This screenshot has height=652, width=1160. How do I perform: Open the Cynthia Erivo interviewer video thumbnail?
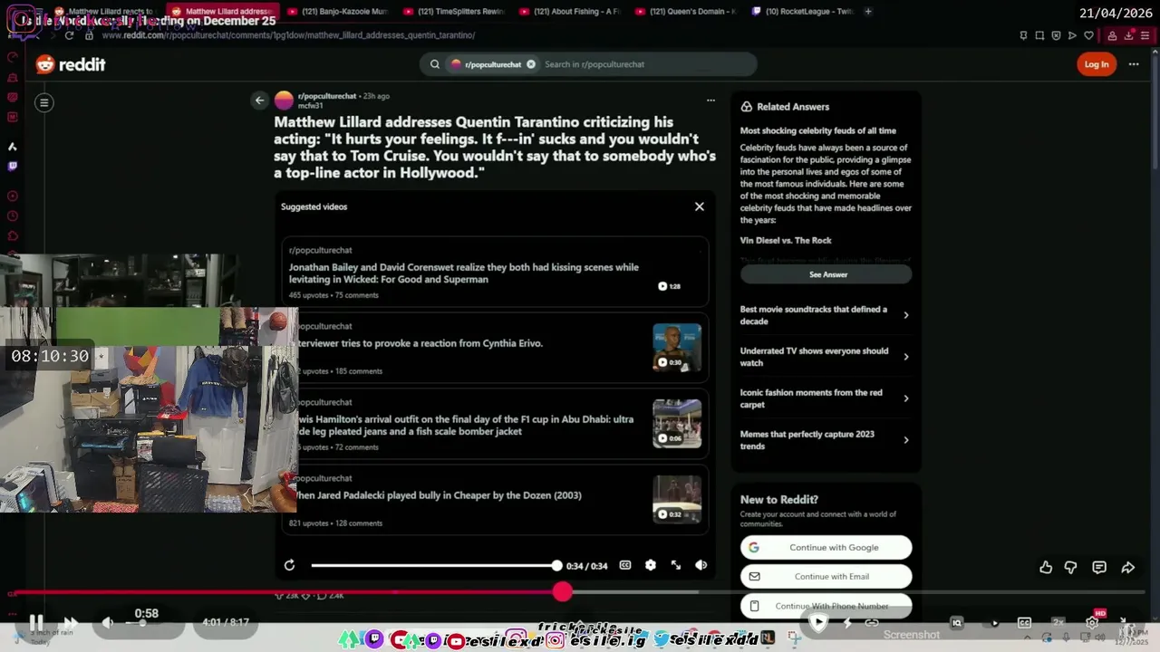(x=677, y=348)
